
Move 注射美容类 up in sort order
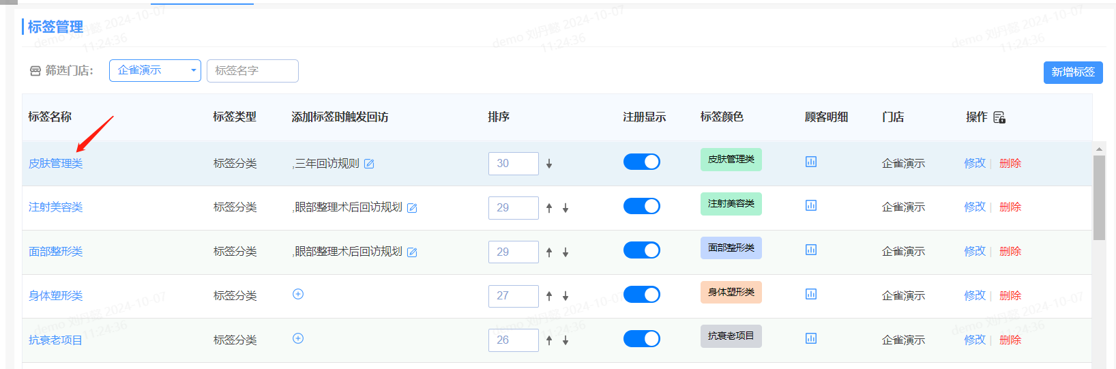pyautogui.click(x=549, y=208)
